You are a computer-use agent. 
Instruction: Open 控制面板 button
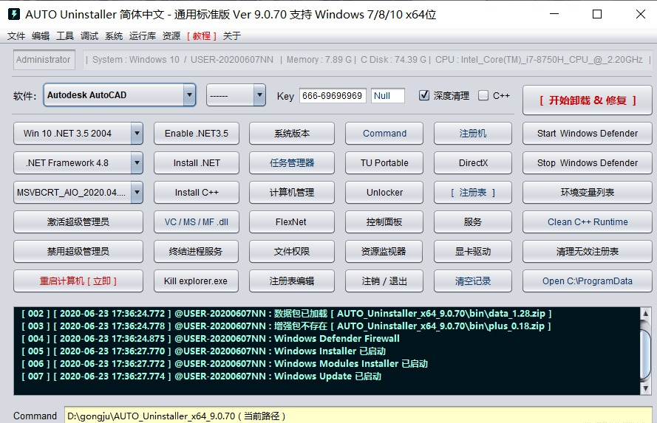tap(384, 221)
